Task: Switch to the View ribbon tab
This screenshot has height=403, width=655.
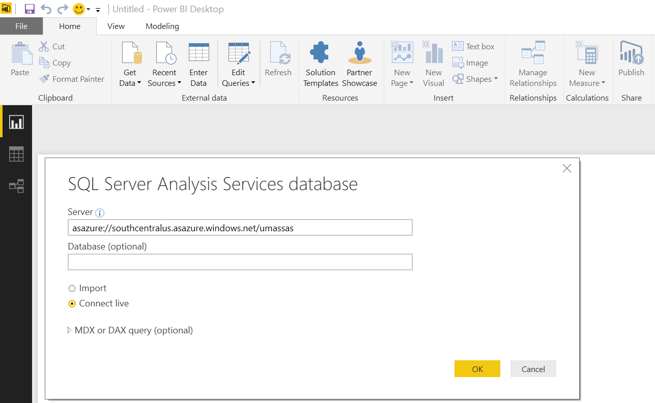Action: [116, 26]
